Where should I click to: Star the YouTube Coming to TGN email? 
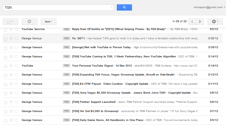[x=11, y=56]
